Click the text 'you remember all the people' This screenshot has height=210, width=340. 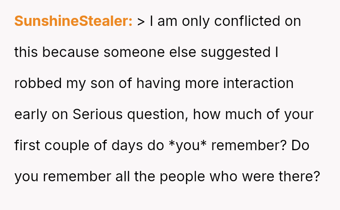click(x=110, y=177)
